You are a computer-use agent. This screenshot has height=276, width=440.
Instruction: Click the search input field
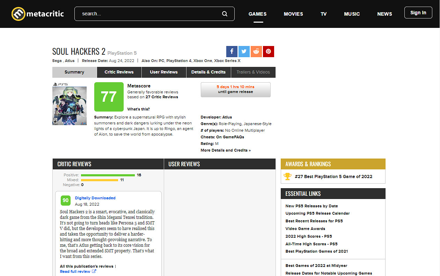tap(148, 14)
